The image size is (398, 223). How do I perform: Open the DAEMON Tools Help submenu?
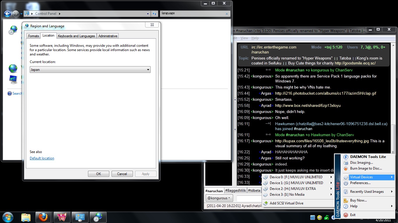[368, 206]
